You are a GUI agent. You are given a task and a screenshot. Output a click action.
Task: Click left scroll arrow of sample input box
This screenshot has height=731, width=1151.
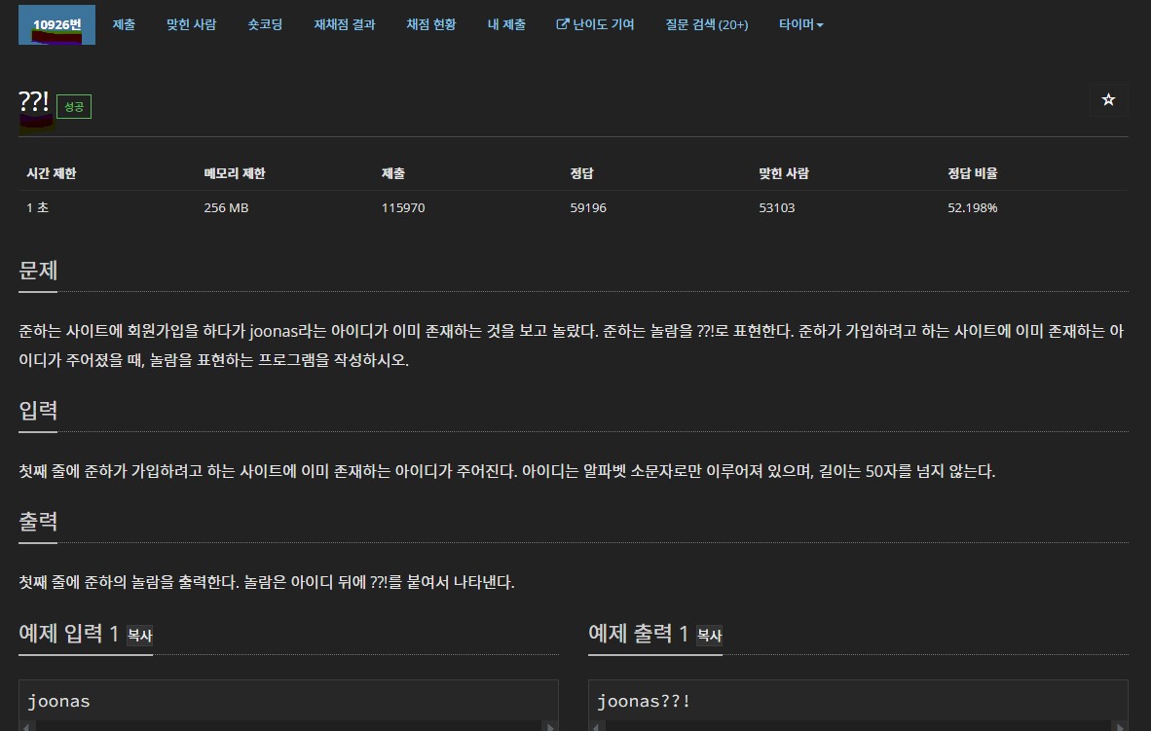pyautogui.click(x=26, y=726)
